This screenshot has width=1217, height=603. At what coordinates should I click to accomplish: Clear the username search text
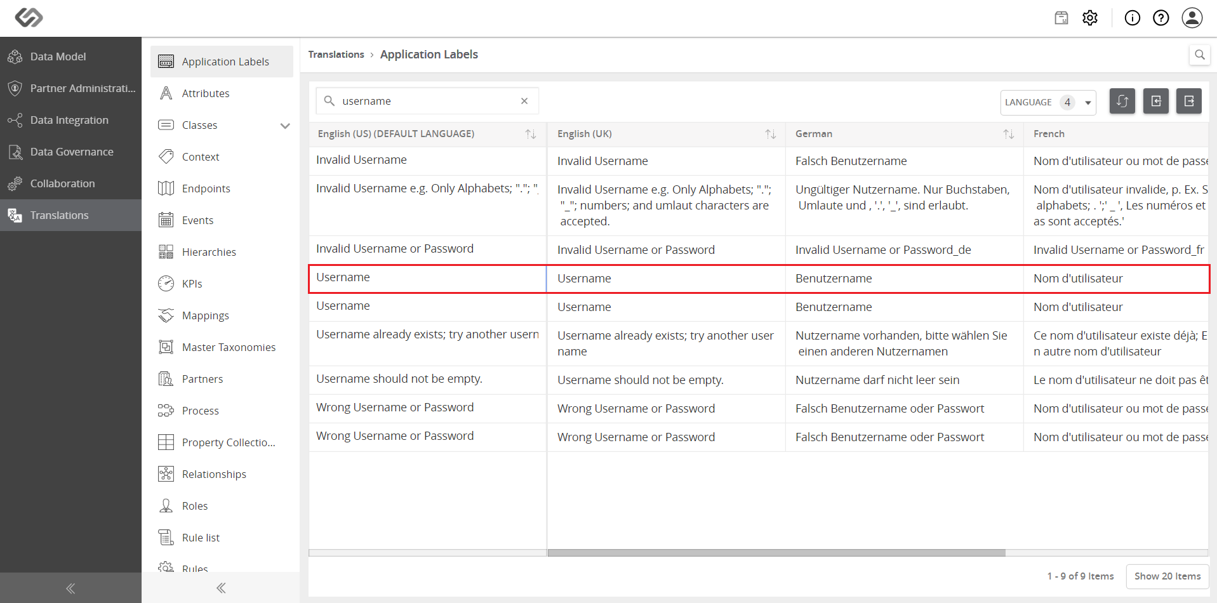coord(524,101)
